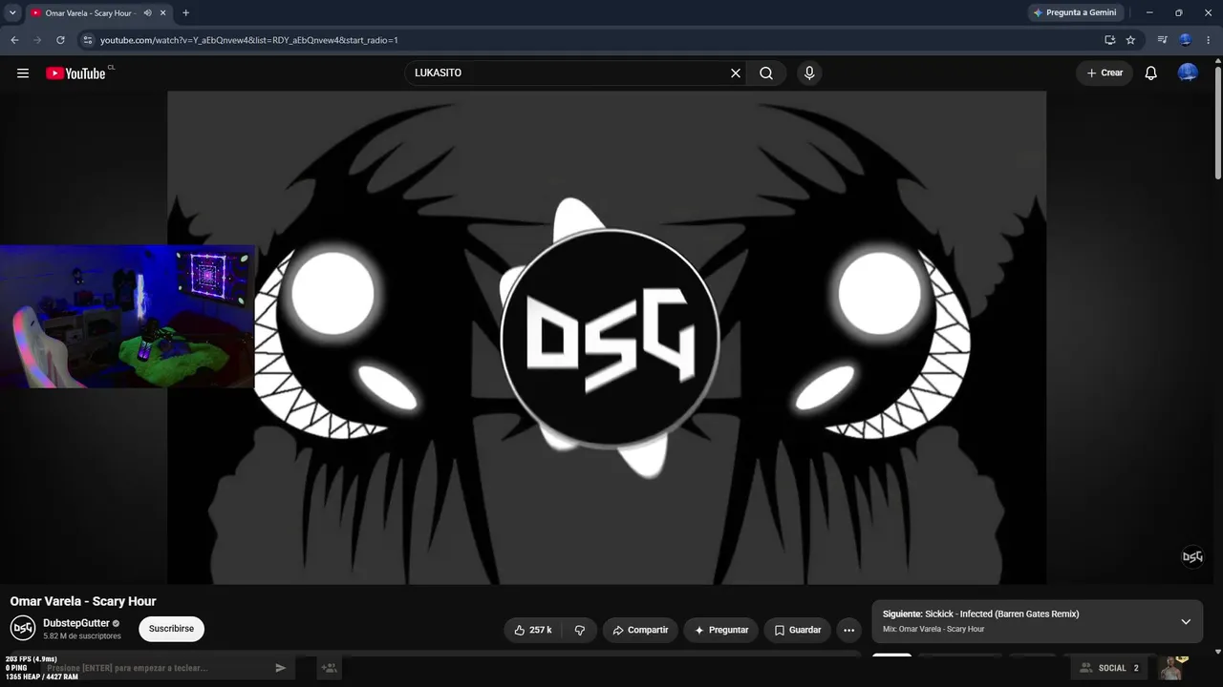
Task: Clear the search box with the X
Action: coord(736,73)
